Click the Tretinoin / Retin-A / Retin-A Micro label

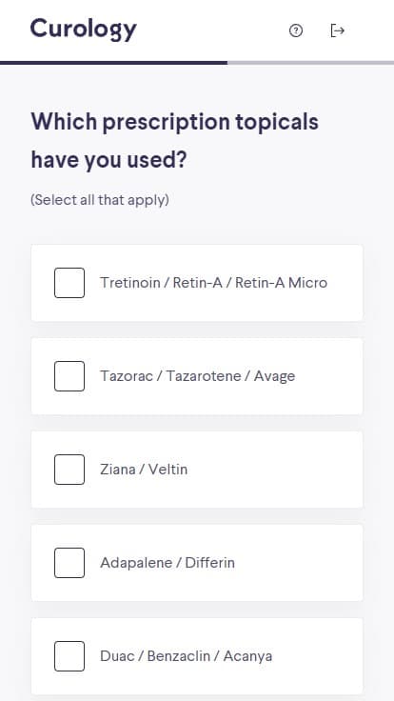(x=213, y=283)
